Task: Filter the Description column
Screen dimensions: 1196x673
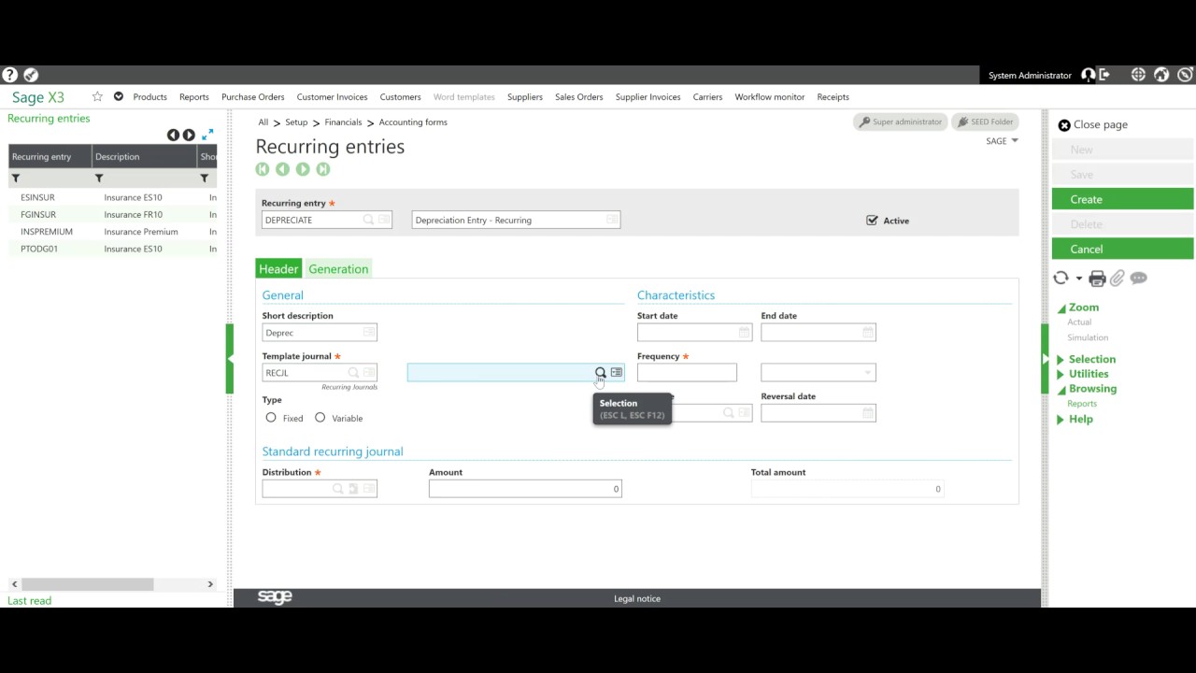Action: (x=99, y=178)
